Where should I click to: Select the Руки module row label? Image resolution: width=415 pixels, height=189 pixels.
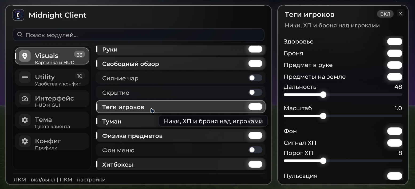coord(110,50)
